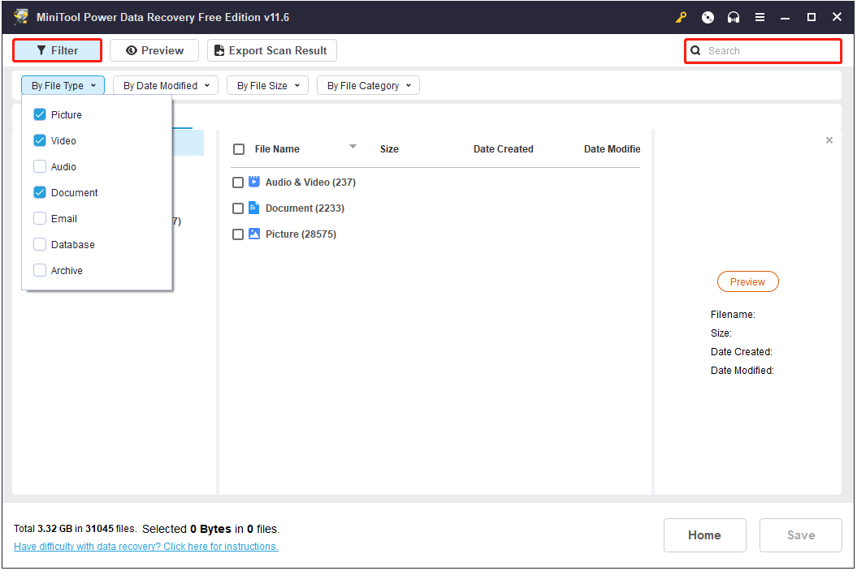Uncheck the Picture file type filter
This screenshot has height=571, width=857.
pos(40,114)
